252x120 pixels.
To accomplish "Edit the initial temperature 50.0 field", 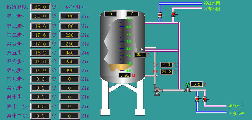I will coord(40,7).
